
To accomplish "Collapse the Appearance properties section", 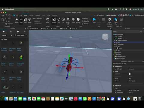I will [113, 67].
